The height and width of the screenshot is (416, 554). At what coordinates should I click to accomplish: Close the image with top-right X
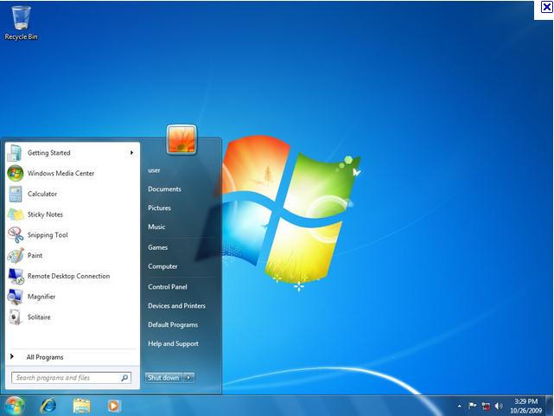coord(546,7)
